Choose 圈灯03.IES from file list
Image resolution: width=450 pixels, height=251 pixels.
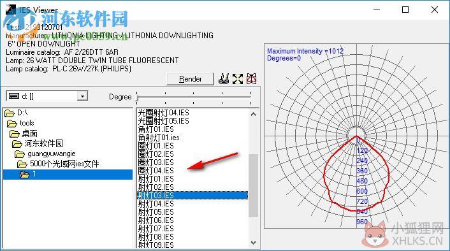coord(156,162)
